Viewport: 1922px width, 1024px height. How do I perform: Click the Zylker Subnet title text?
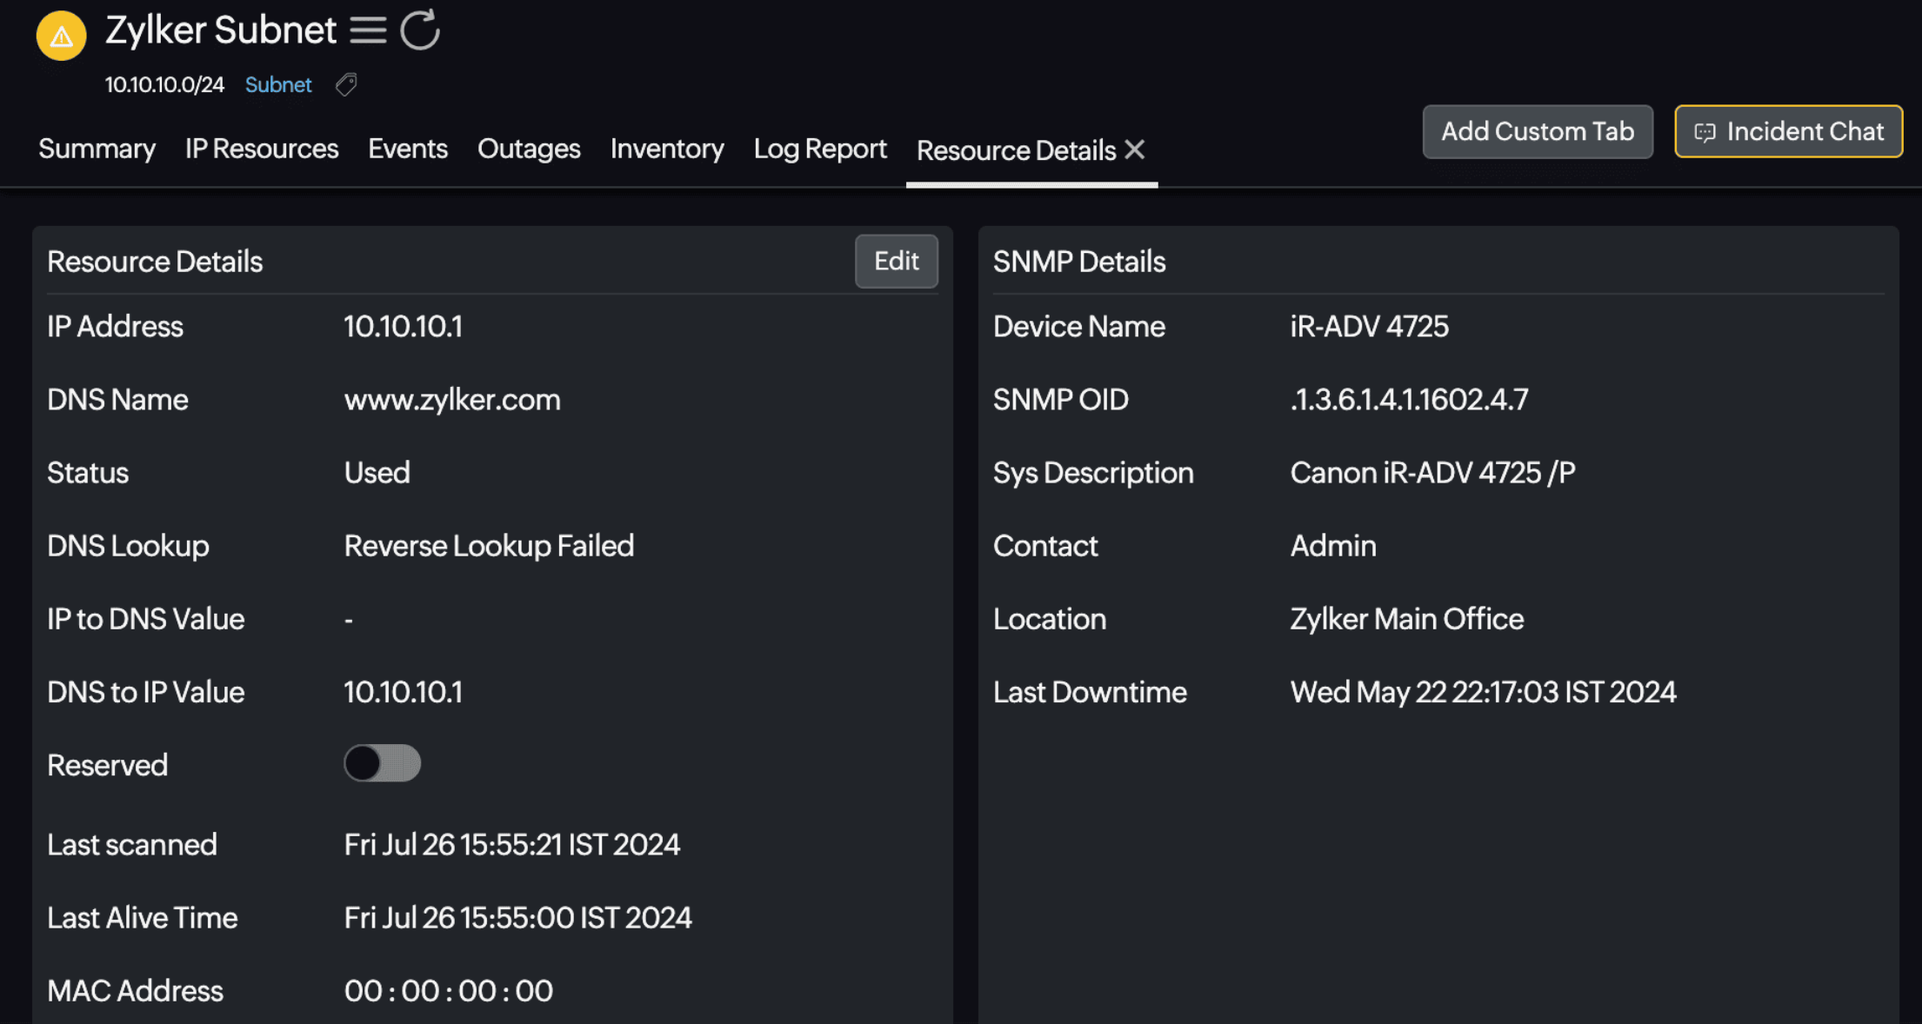[220, 30]
